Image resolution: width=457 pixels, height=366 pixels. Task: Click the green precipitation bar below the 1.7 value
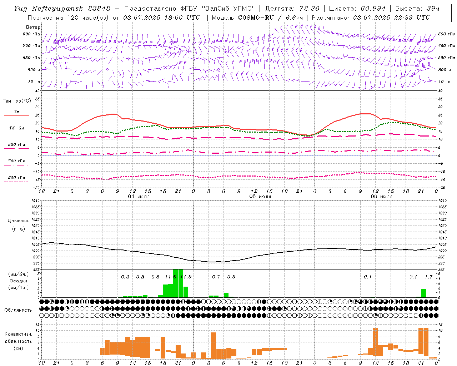pyautogui.click(x=423, y=293)
